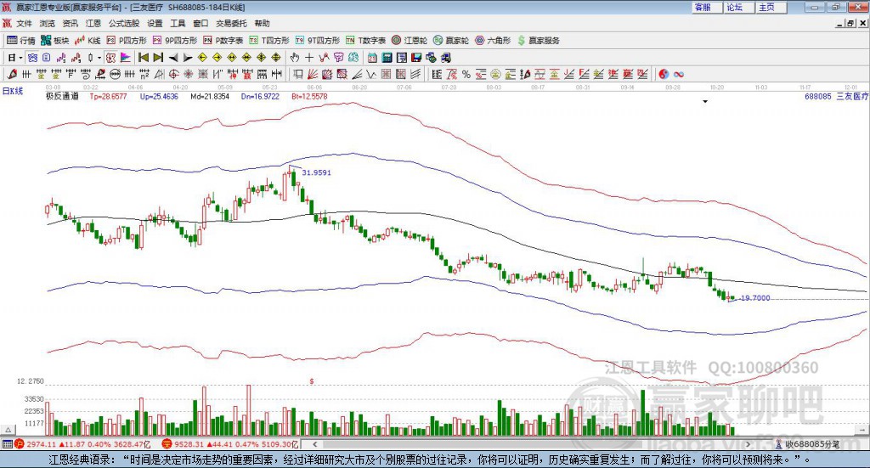
Task: Open 赢家服务 with dollar icon
Action: point(538,41)
